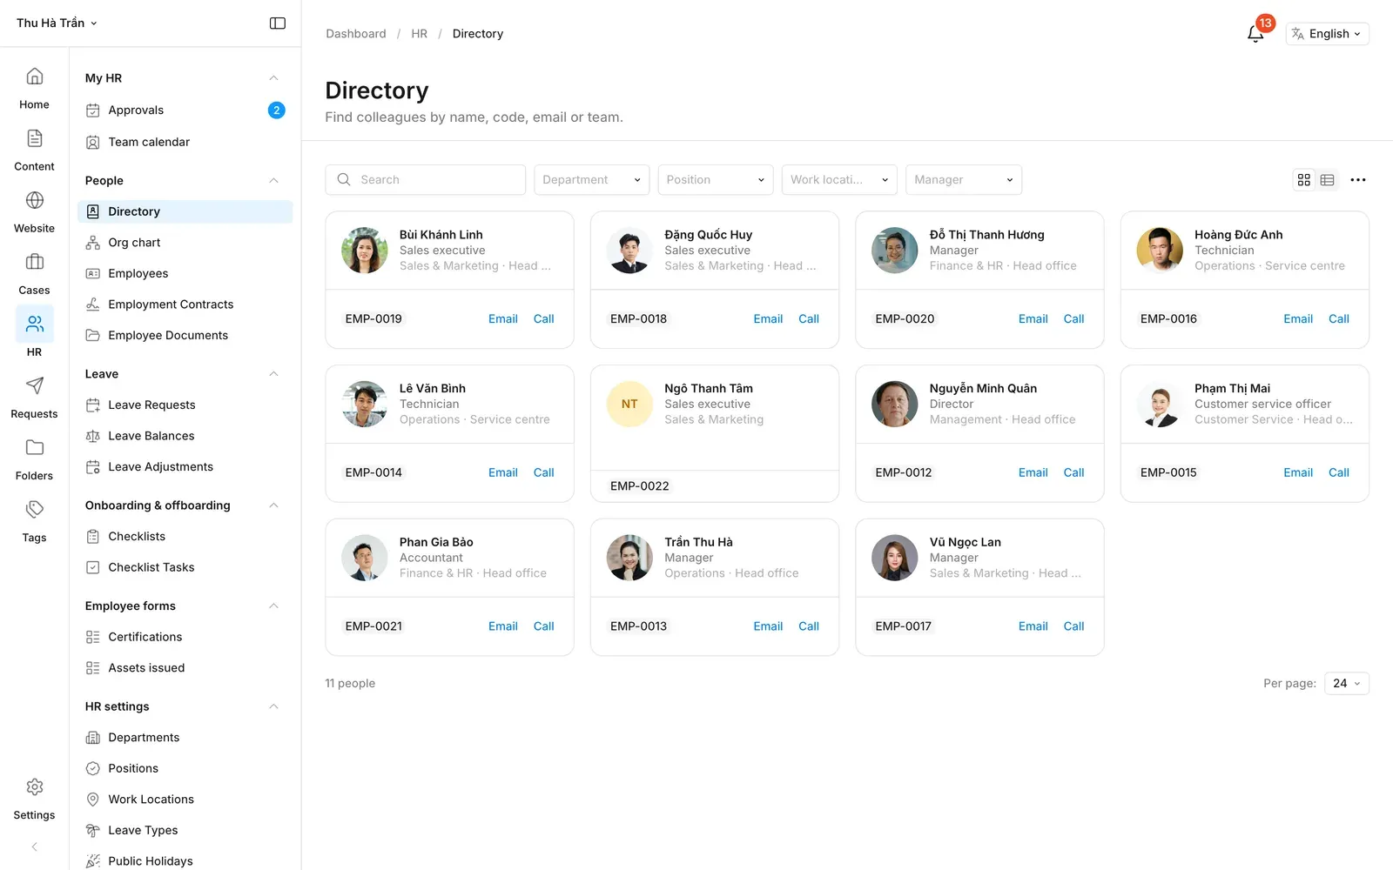Click the Approvals count badge 2
This screenshot has width=1393, height=870.
276,110
